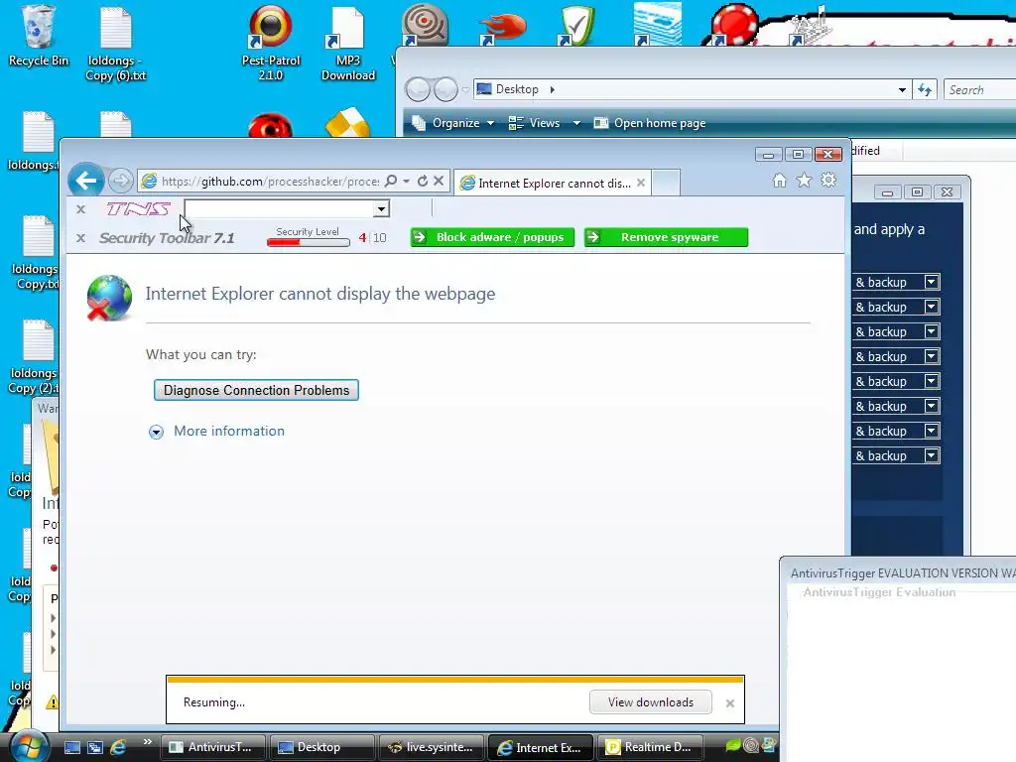Expand More information arrow
The image size is (1016, 762).
[156, 433]
